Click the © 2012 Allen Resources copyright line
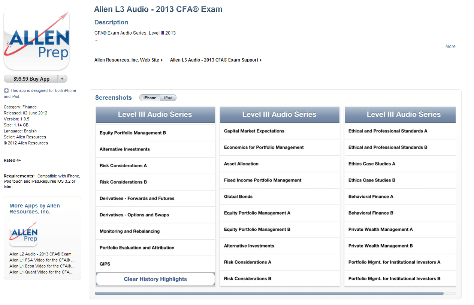 point(26,143)
